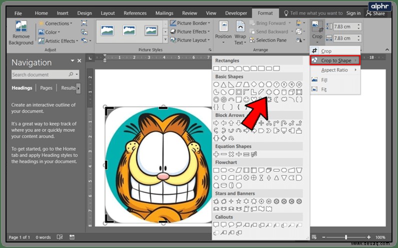Click the Position button
The width and height of the screenshot is (398, 248).
click(223, 33)
